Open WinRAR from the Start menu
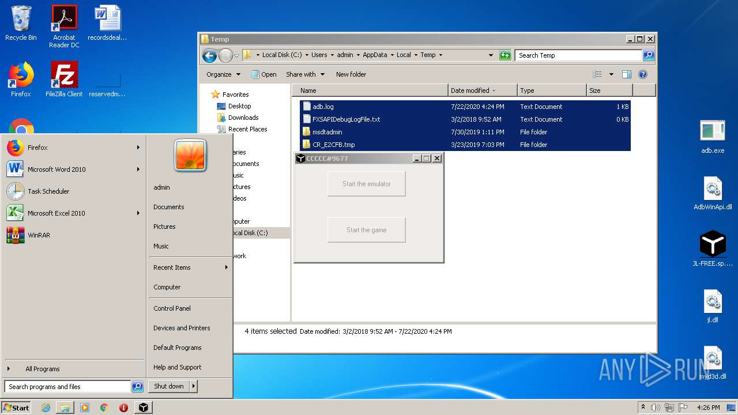The image size is (738, 415). [74, 235]
